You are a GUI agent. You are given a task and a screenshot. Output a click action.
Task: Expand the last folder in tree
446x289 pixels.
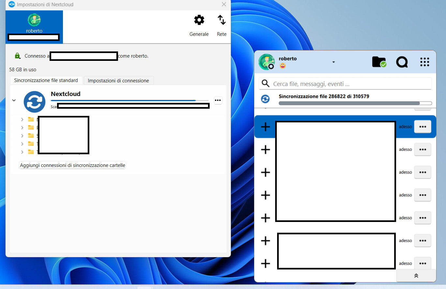pyautogui.click(x=22, y=152)
